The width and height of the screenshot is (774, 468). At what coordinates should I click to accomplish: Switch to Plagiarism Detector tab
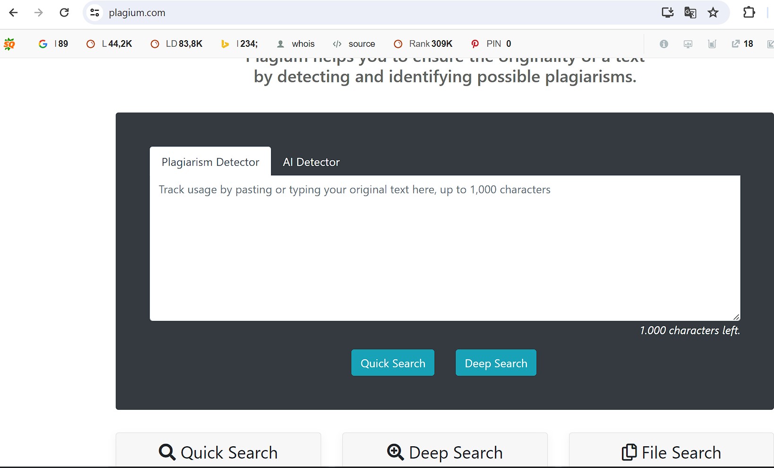[211, 162]
